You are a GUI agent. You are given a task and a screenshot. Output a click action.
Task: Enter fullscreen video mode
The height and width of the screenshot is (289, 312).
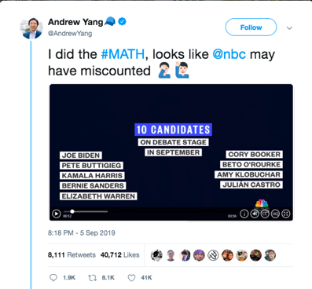285,214
